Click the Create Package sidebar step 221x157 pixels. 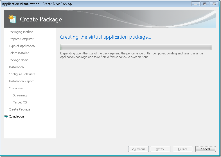[x=19, y=110]
